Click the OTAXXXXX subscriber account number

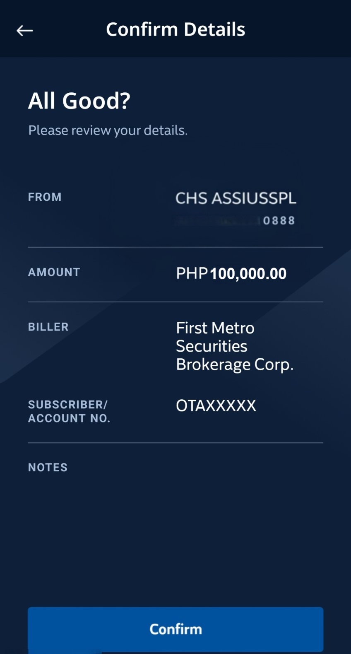(216, 405)
